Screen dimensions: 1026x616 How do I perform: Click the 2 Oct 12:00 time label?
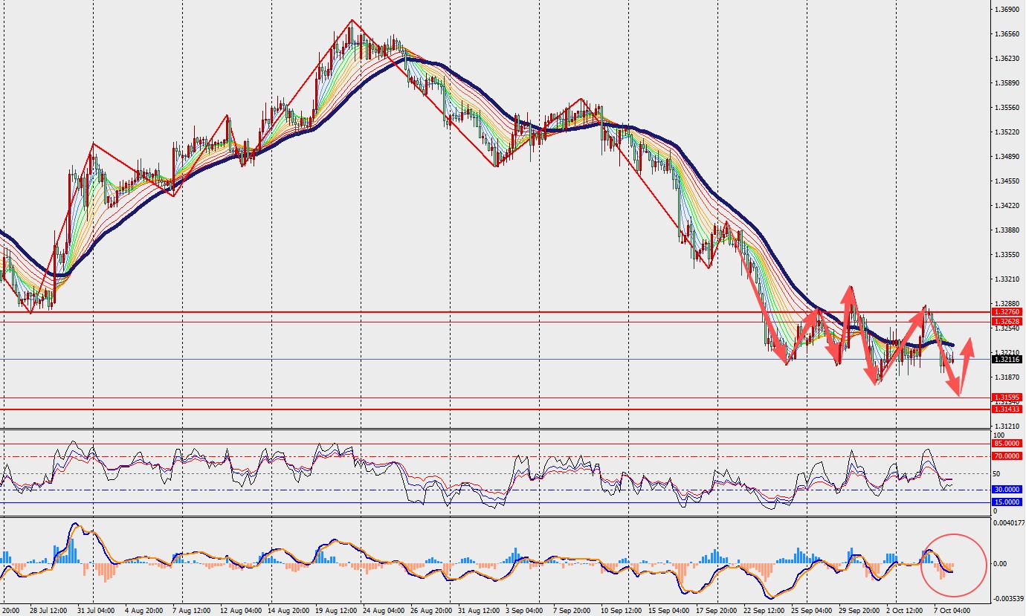coord(906,610)
